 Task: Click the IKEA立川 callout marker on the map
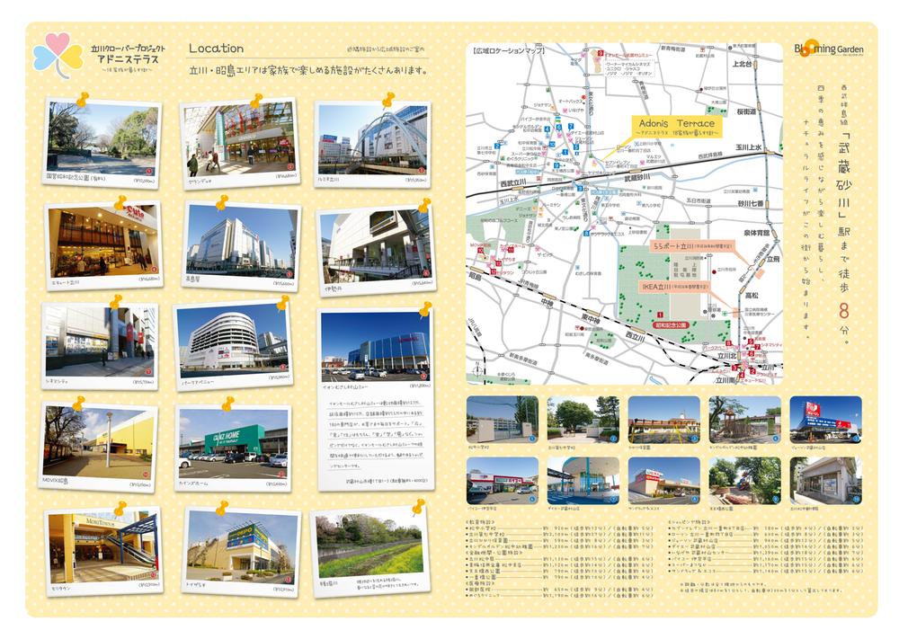pos(673,285)
